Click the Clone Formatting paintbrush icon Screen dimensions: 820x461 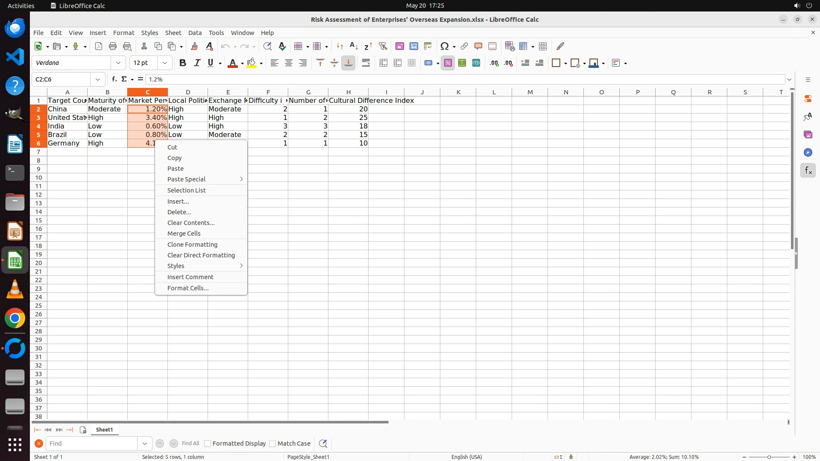(x=194, y=46)
